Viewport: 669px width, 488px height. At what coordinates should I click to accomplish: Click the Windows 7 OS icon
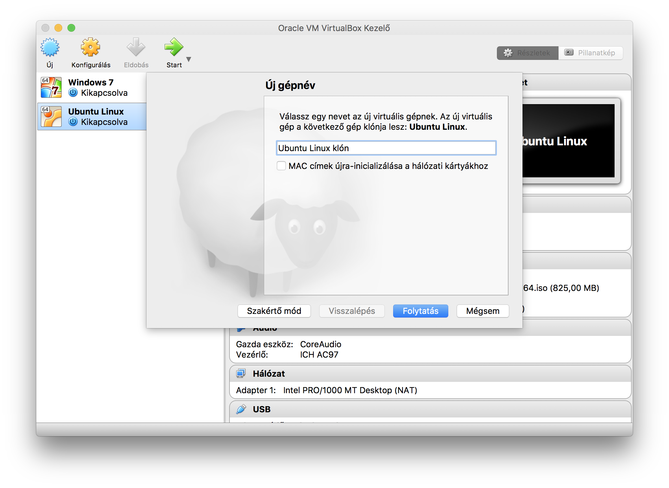pos(51,87)
